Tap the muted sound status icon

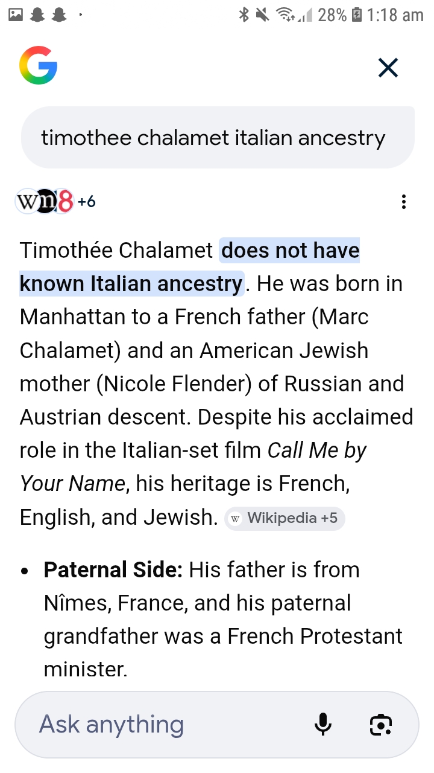click(x=262, y=15)
